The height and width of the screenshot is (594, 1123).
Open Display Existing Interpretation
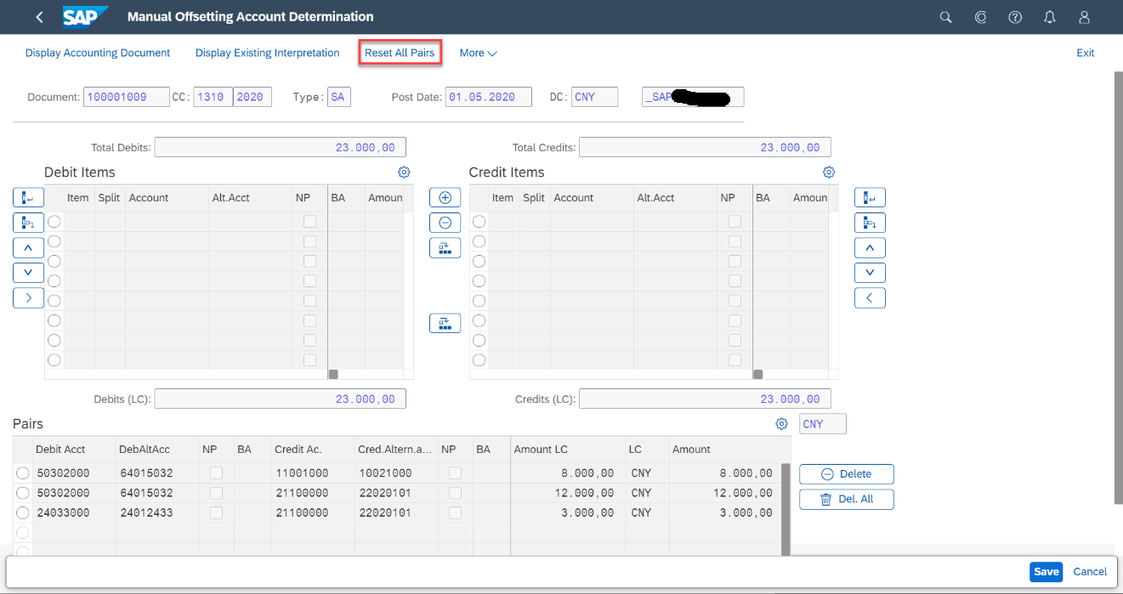click(268, 53)
